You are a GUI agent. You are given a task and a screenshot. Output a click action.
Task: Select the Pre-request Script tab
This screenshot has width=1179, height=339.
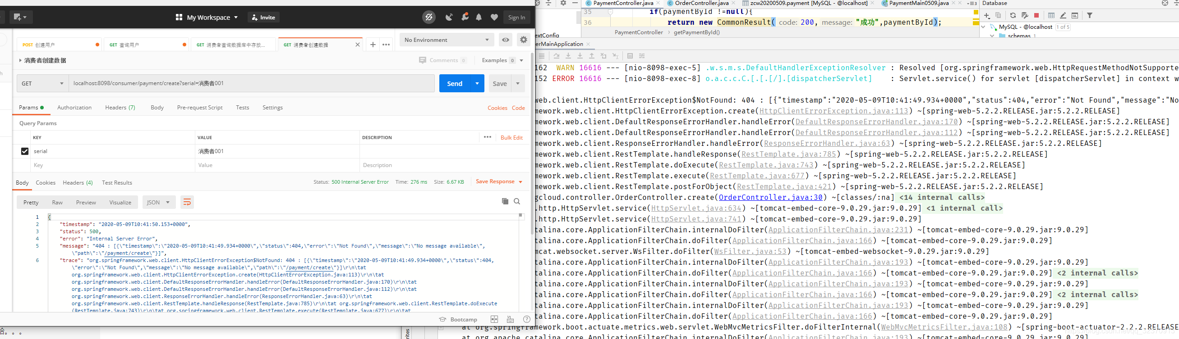[x=199, y=107]
